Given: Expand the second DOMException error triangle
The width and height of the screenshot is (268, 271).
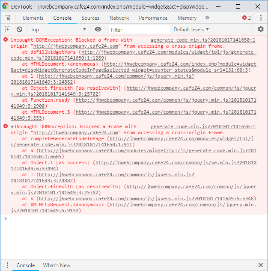Looking at the screenshot, I should (12, 126).
